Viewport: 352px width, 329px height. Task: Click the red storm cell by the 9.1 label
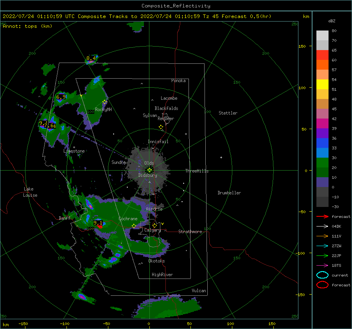coord(100,227)
